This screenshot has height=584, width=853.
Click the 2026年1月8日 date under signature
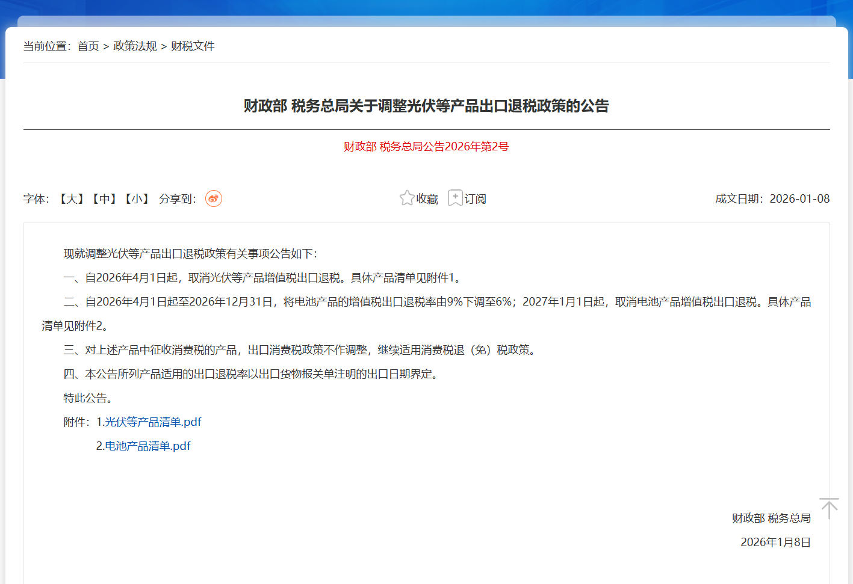[775, 543]
